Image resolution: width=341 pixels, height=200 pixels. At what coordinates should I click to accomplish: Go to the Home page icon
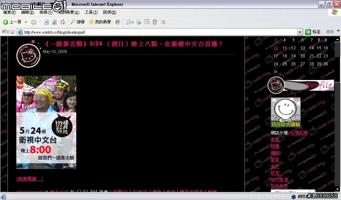point(63,22)
